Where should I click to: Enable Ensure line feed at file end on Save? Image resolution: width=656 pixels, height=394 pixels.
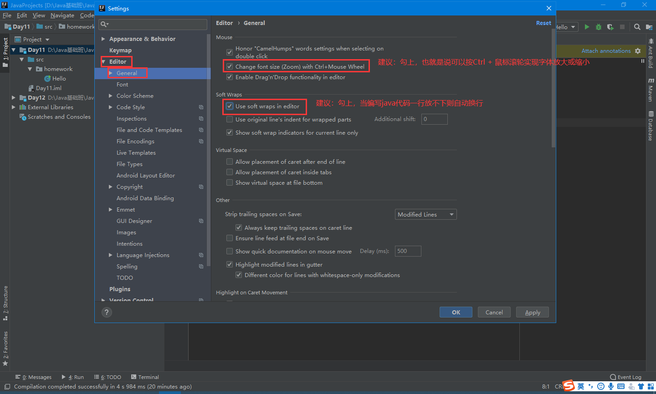pos(230,238)
